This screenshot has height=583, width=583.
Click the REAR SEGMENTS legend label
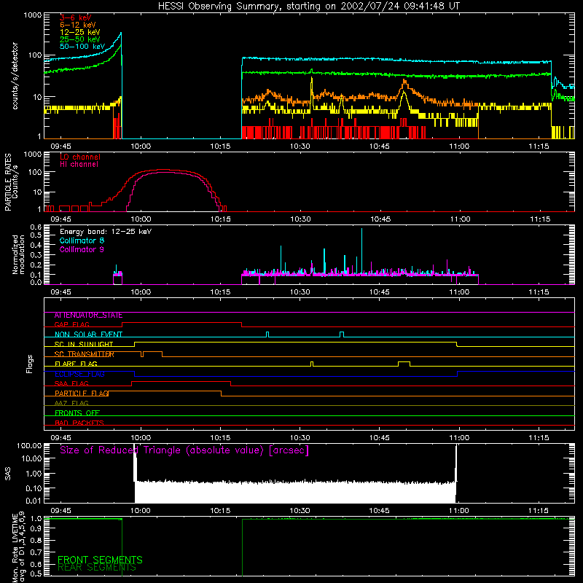point(97,568)
